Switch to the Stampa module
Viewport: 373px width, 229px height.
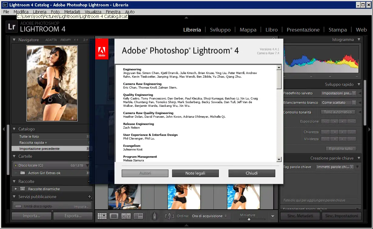337,30
